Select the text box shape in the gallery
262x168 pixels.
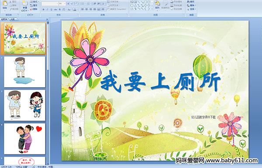(132, 2)
